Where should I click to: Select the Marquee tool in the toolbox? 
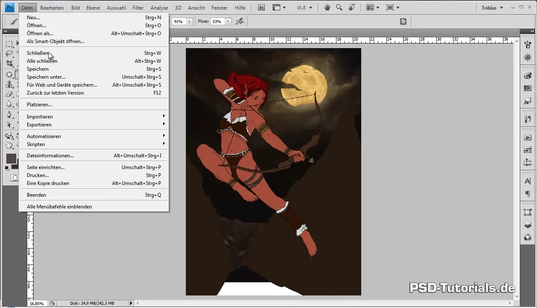[9, 44]
